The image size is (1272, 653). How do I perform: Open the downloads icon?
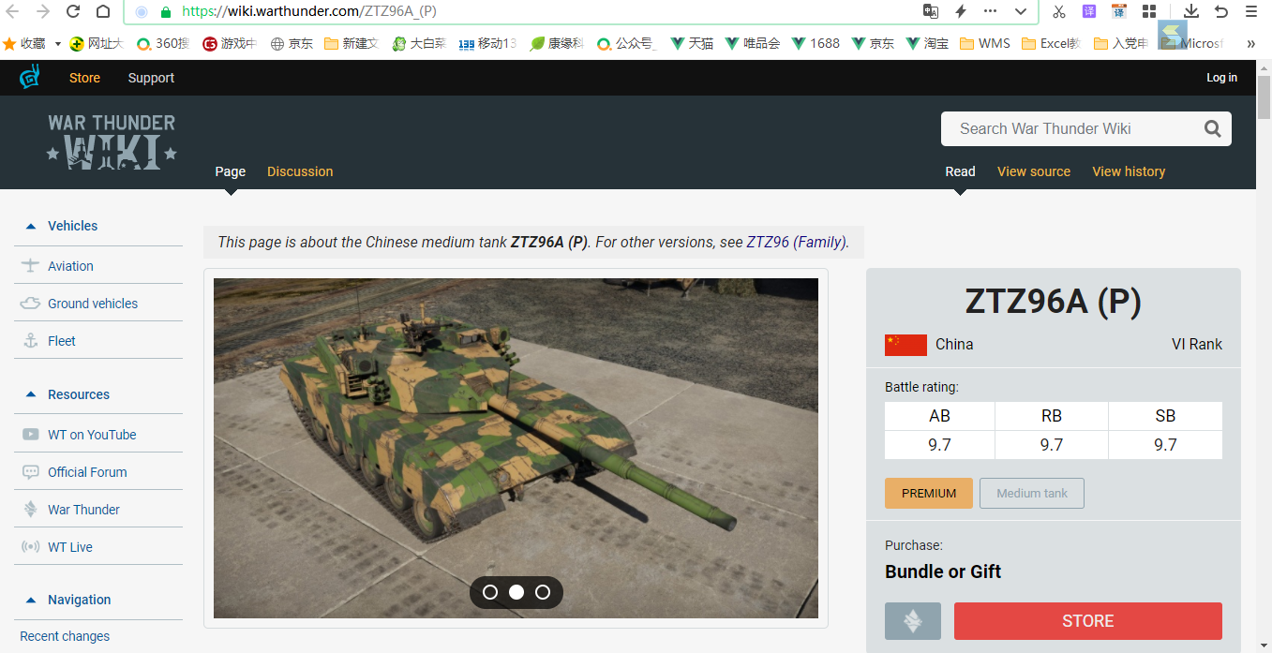click(1191, 11)
